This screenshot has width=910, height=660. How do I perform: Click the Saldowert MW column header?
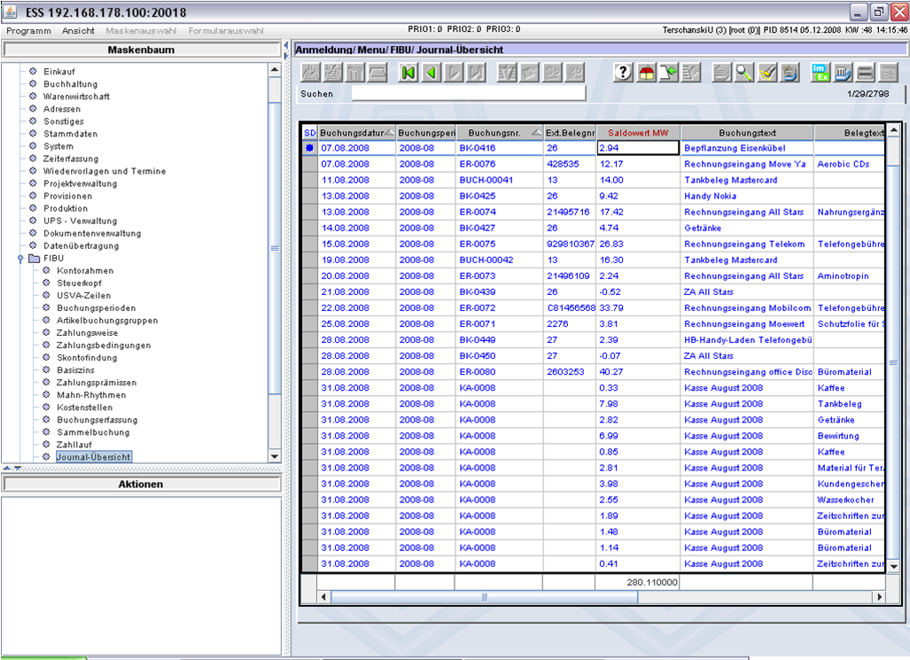(638, 133)
